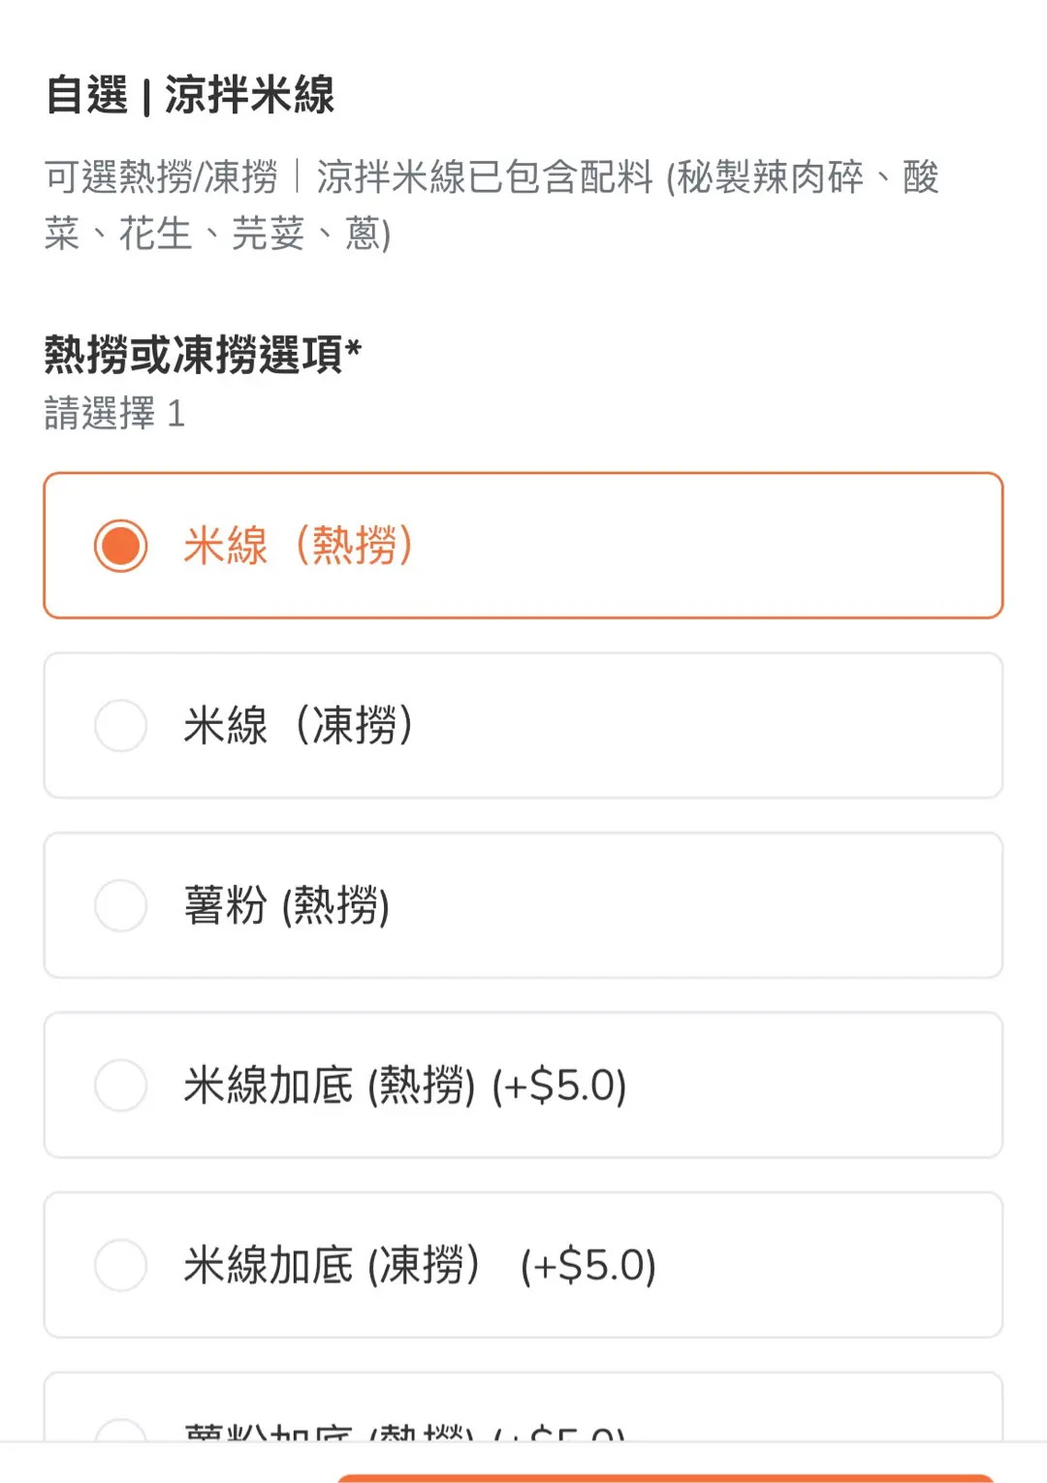Click the +$5.0 price on 米線加底 (熱撈)
The height and width of the screenshot is (1483, 1047).
559,1085
